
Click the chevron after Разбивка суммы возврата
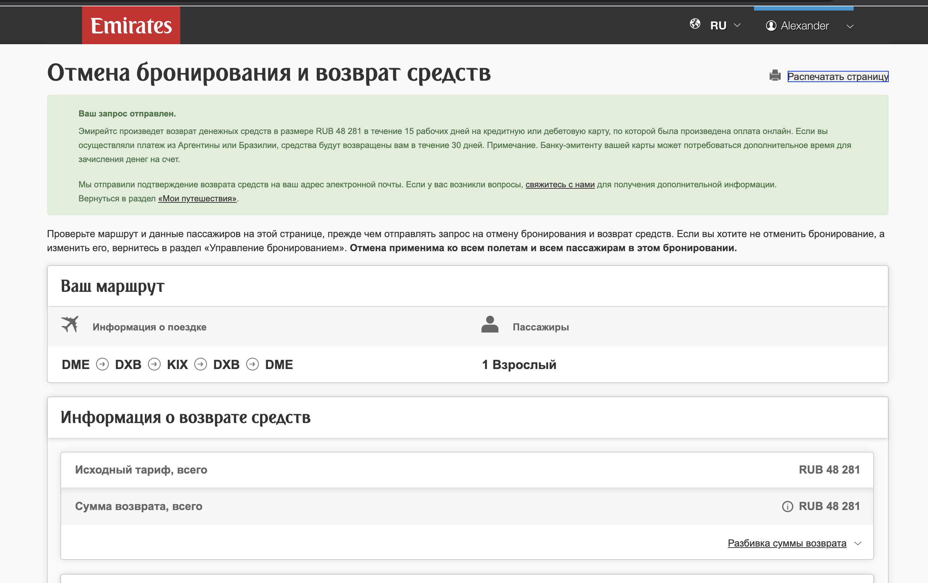point(858,543)
